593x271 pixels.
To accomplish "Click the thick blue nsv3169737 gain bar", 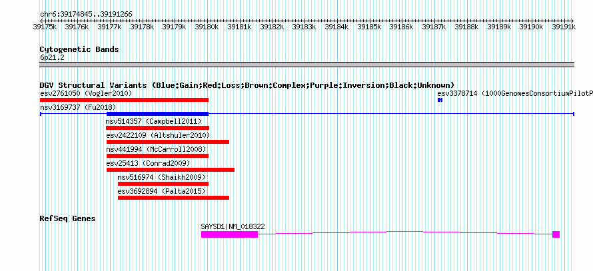I will click(157, 114).
